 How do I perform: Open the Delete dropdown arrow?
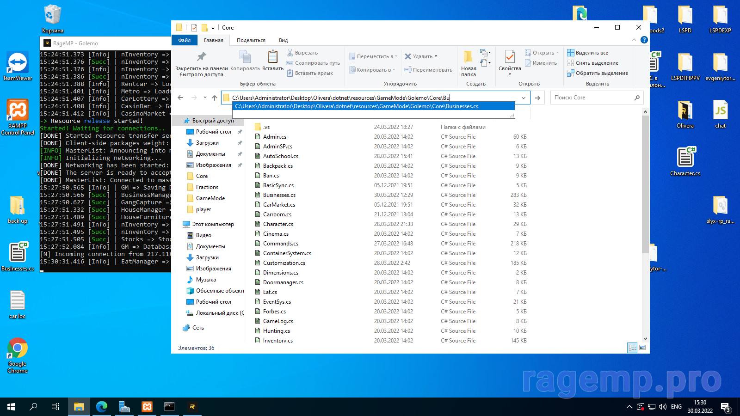(436, 56)
